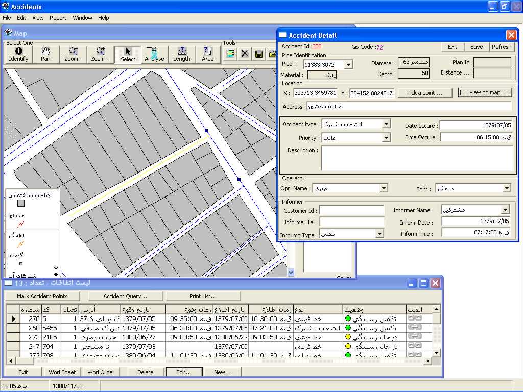Click accident list scroll right arrow
The width and height of the screenshot is (523, 392).
coord(427,361)
